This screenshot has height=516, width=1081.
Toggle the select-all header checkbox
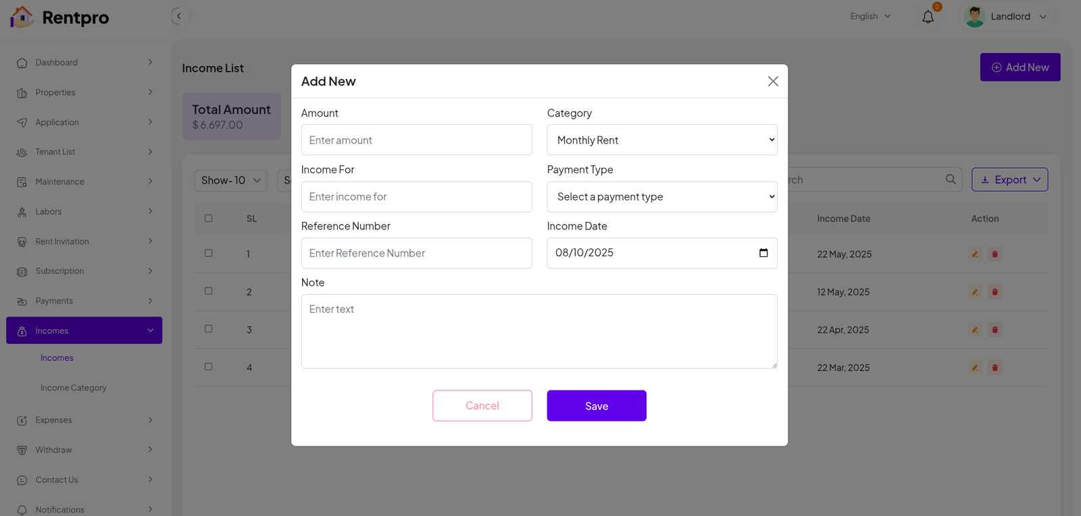click(x=209, y=218)
